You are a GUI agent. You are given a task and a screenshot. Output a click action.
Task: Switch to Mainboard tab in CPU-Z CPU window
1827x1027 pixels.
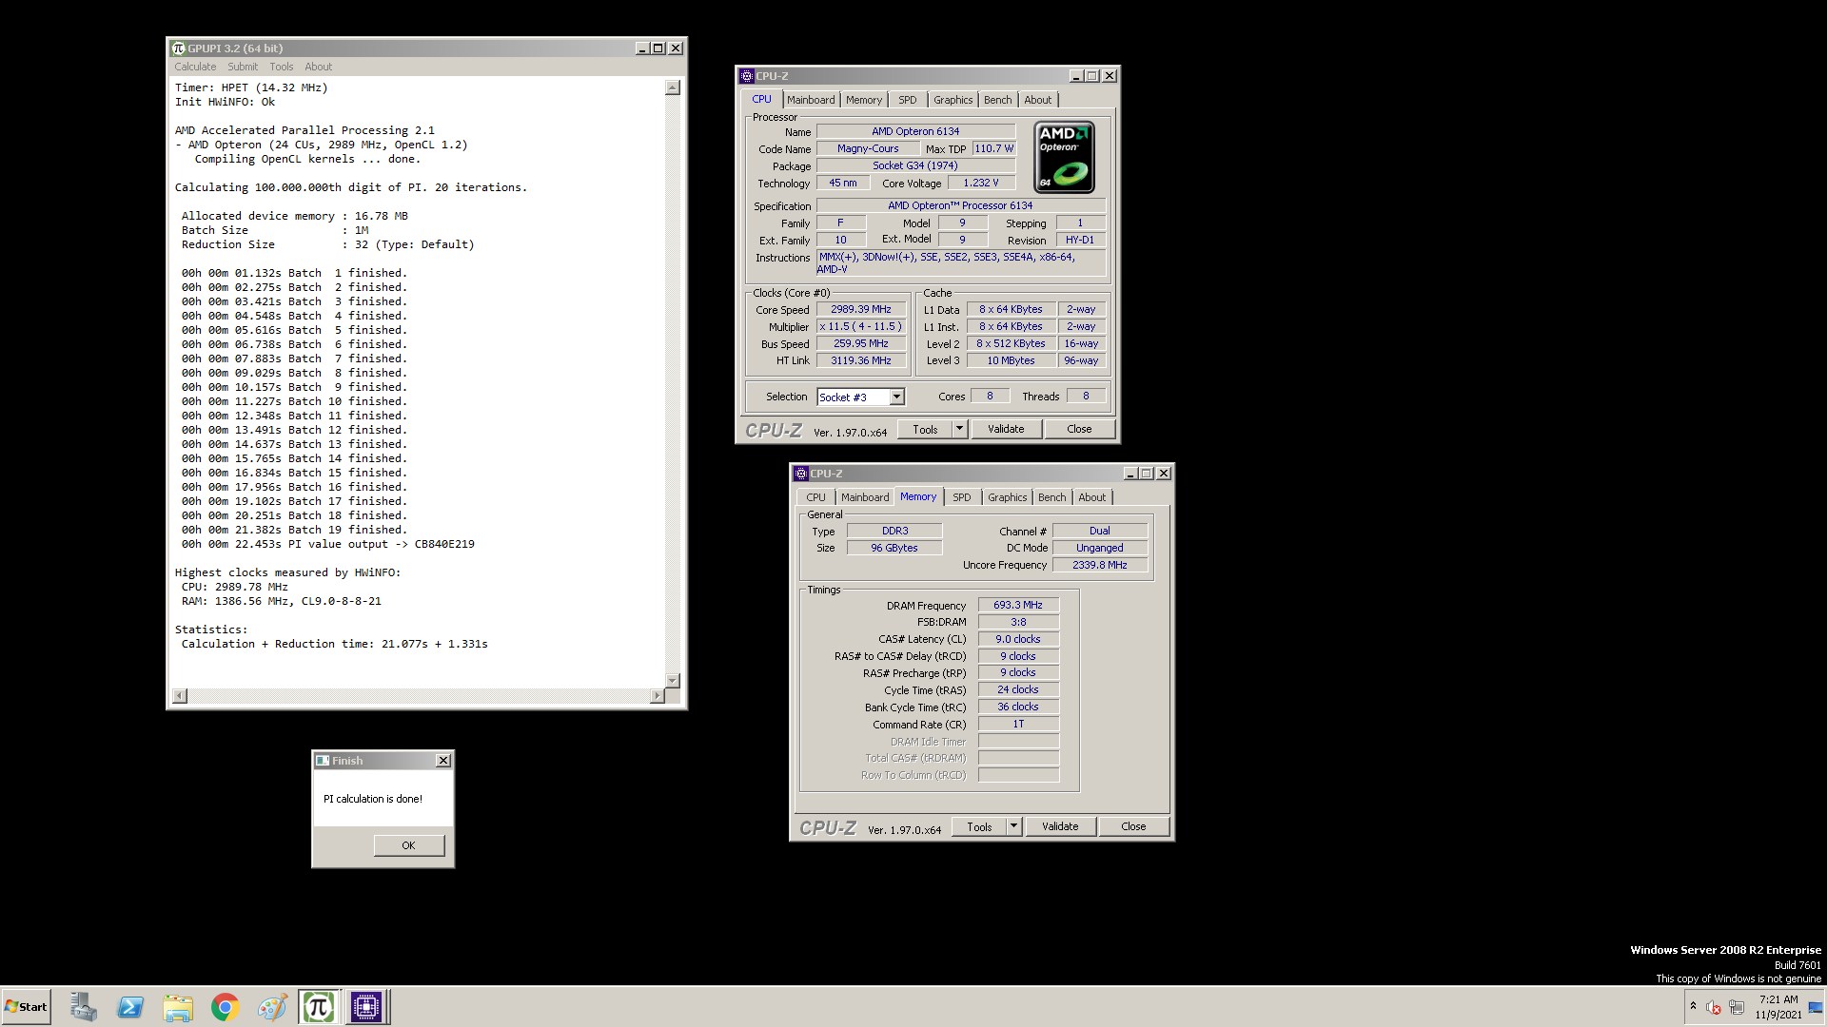pos(811,100)
